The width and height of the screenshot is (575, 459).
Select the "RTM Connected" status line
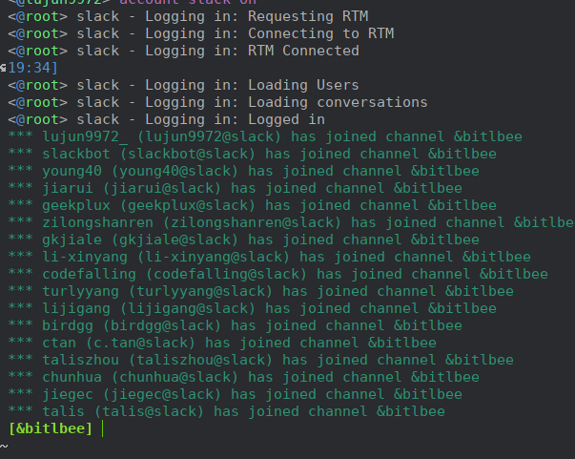pyautogui.click(x=183, y=51)
